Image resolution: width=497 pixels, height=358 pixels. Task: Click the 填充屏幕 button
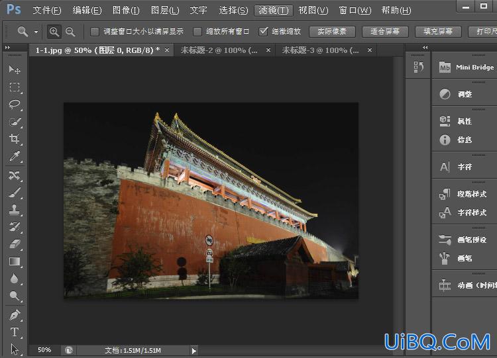(438, 32)
